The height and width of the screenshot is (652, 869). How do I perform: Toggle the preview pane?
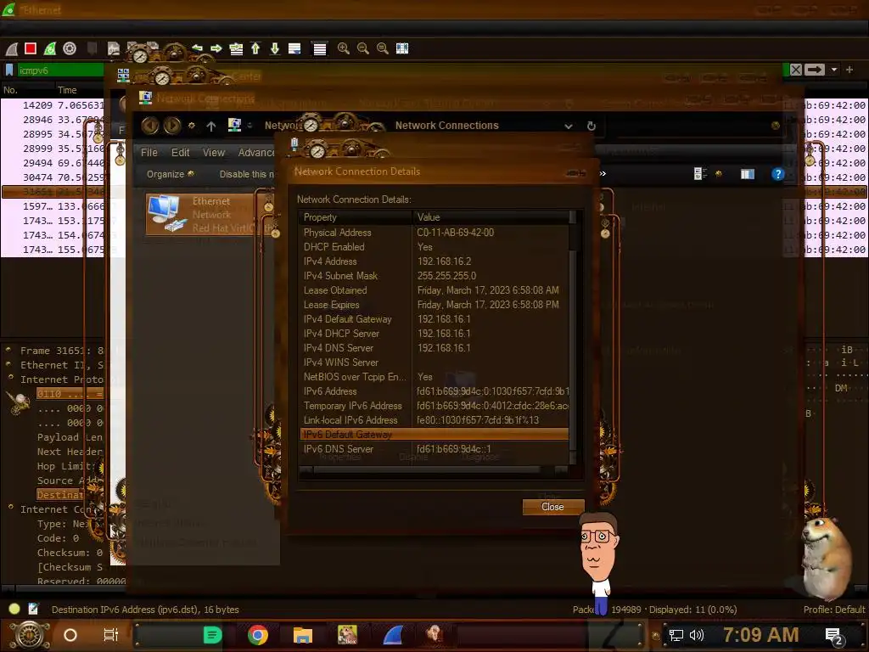pyautogui.click(x=748, y=174)
